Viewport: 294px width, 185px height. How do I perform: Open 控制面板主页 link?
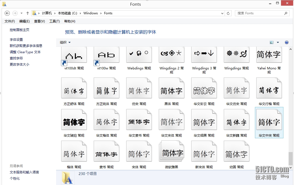point(20,30)
